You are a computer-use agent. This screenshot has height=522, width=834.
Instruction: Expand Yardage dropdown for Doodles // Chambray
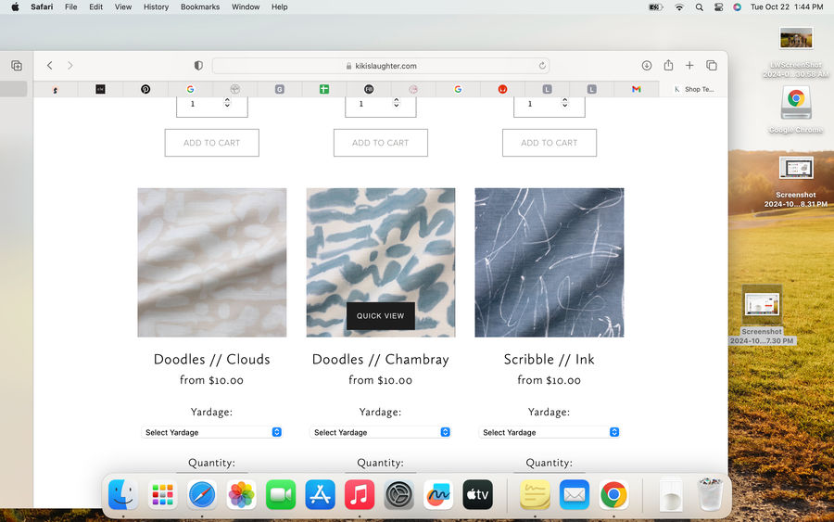tap(381, 432)
